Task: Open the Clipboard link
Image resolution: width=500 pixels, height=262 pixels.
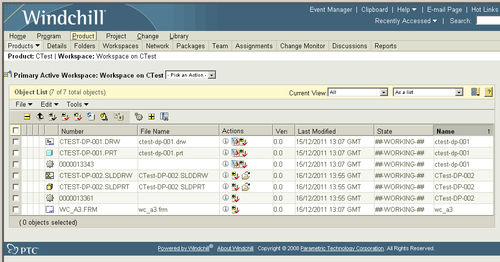Action: point(374,9)
